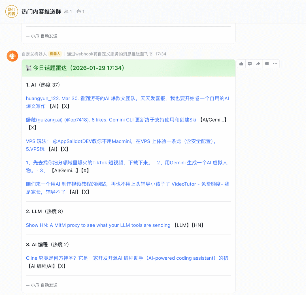Click 【AI 编程/AI】【X】 tag text
The image size is (306, 295).
[x=46, y=266]
